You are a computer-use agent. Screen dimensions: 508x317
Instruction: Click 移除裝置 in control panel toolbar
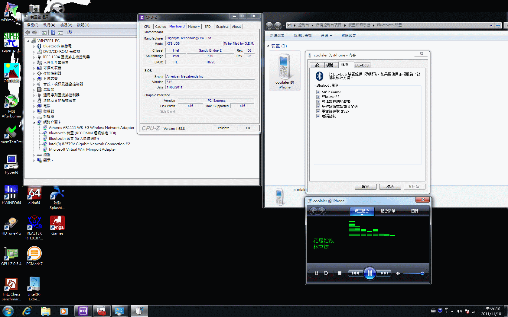[348, 36]
